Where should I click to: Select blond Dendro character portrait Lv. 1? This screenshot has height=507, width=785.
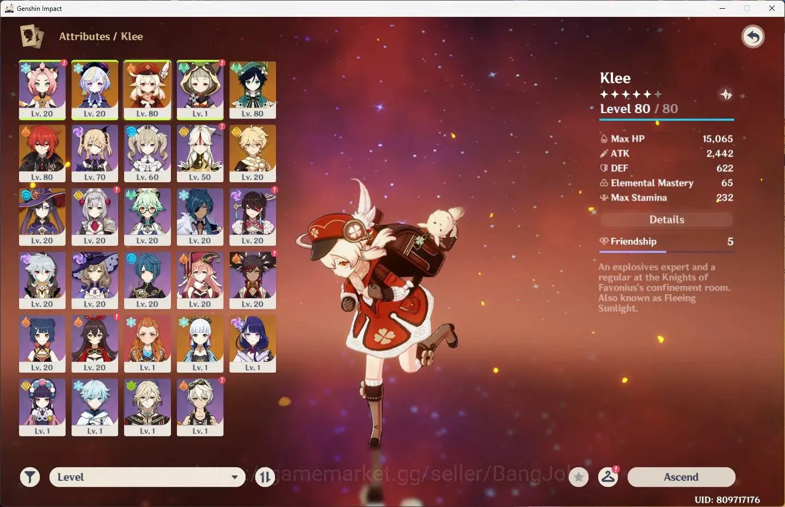(x=147, y=407)
